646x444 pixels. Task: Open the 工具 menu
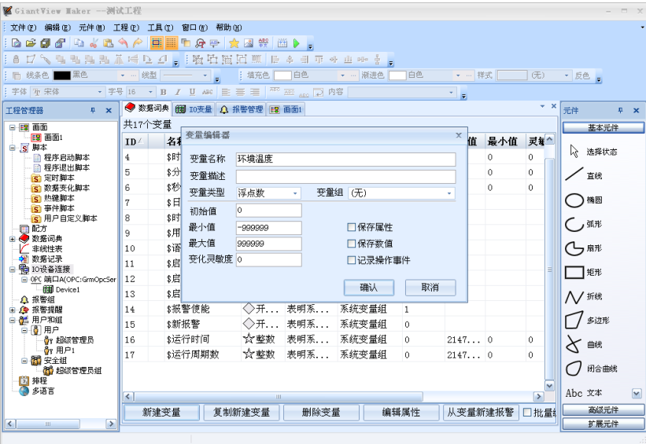tap(161, 28)
